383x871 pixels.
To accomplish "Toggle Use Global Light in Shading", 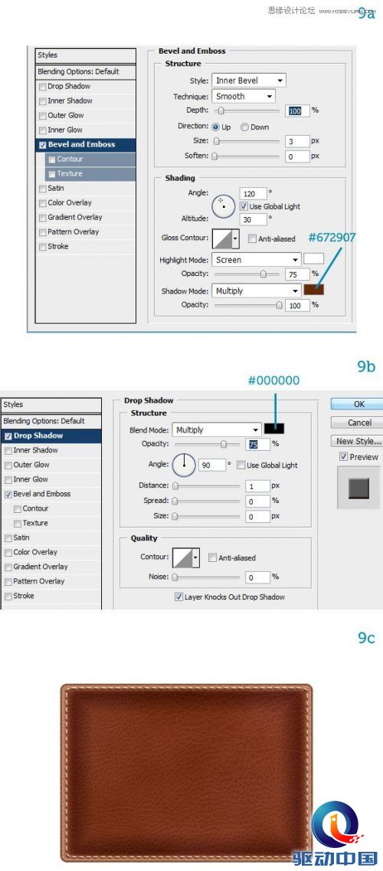I will (x=244, y=206).
